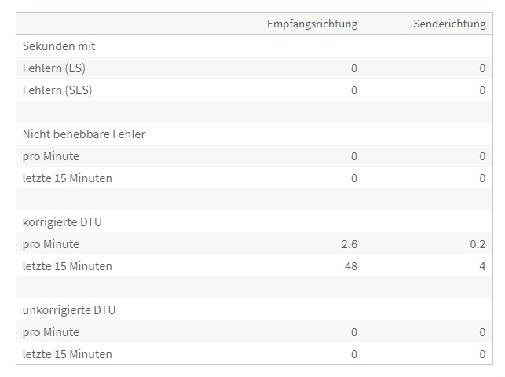Screen dimensions: 505x377
Task: Select the korrigierte DTU value 0.2
Action: click(x=478, y=244)
